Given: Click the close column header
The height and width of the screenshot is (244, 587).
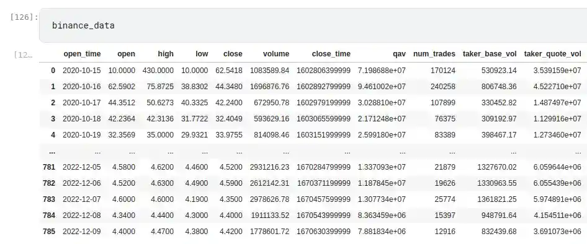Looking at the screenshot, I should tap(233, 54).
